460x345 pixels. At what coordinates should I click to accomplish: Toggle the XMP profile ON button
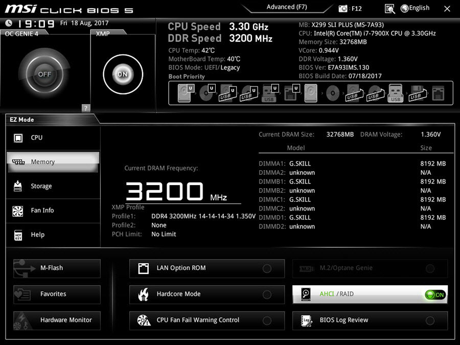point(122,74)
